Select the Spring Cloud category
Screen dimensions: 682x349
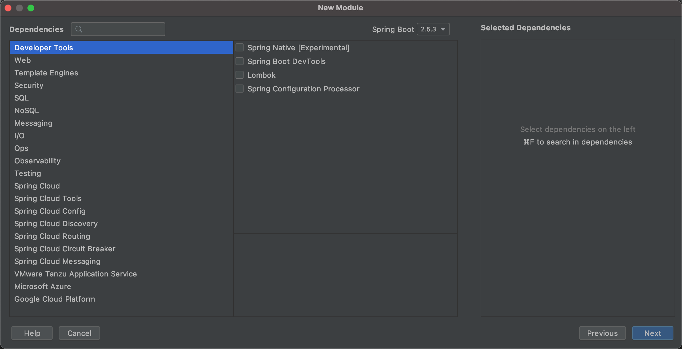[x=121, y=186]
